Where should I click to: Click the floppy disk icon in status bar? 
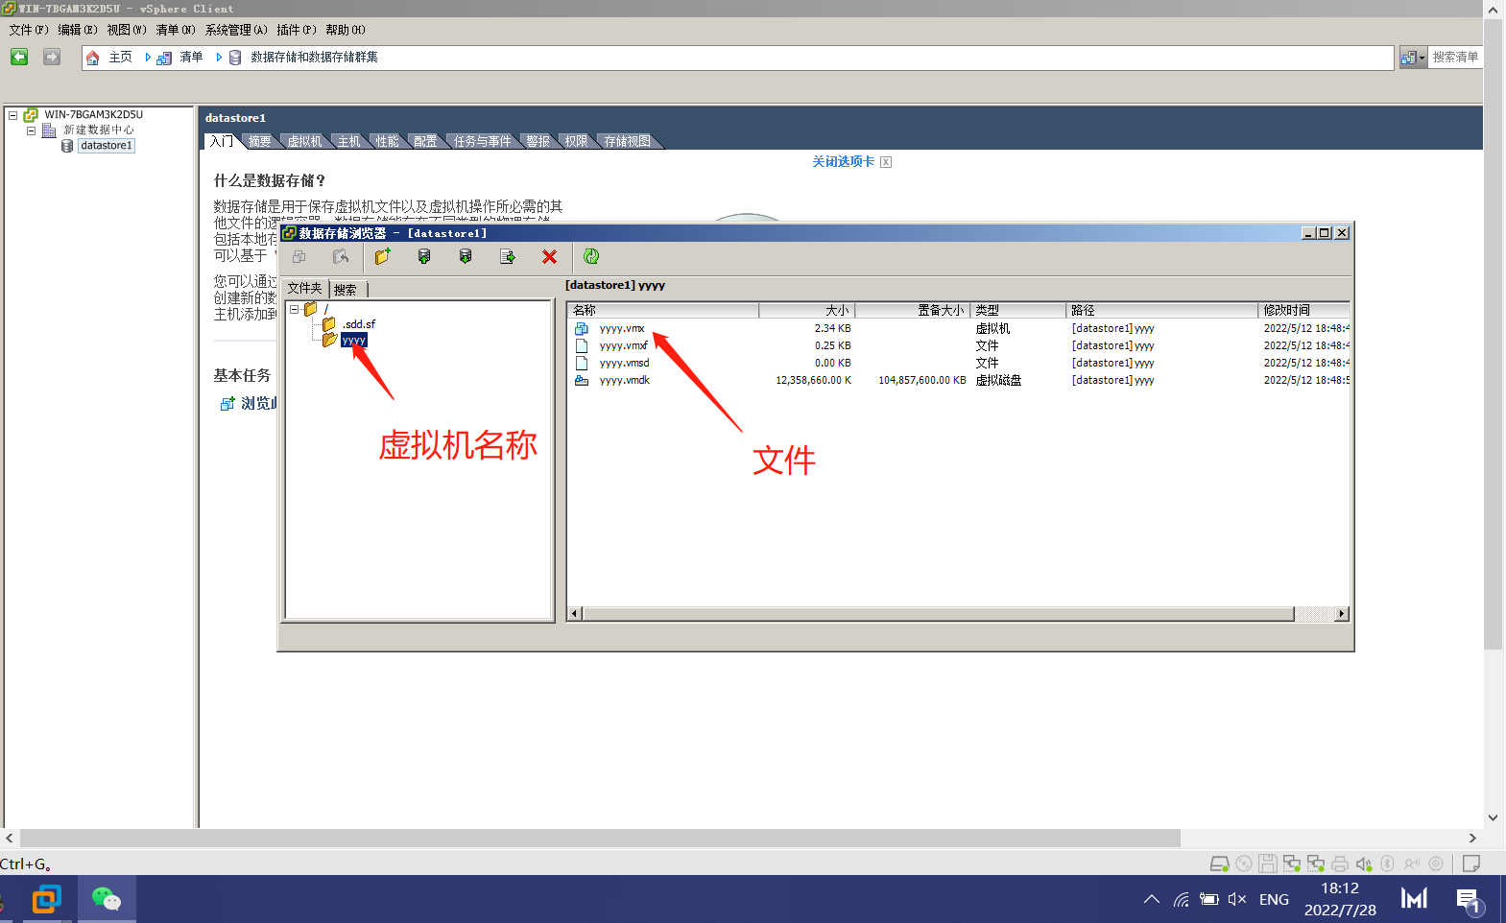(1267, 864)
